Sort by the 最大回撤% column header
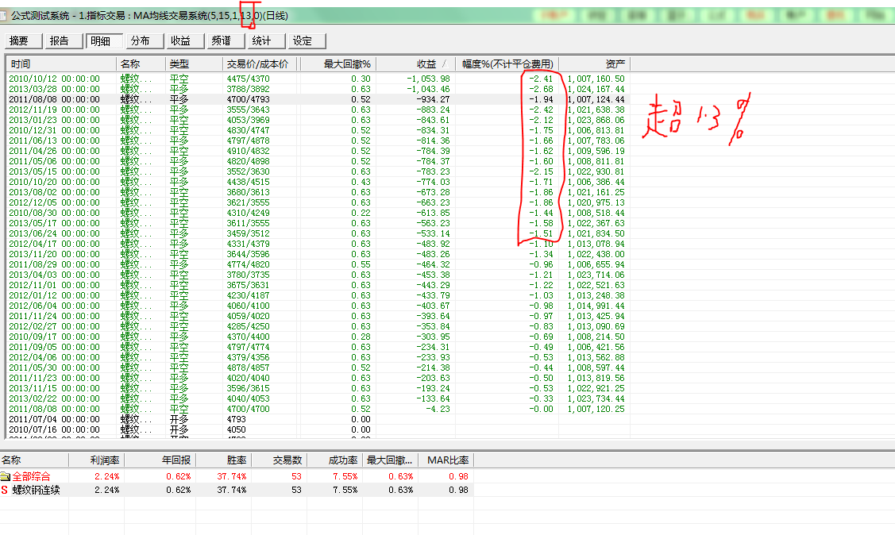Viewport: 895px width, 535px height. [336, 64]
